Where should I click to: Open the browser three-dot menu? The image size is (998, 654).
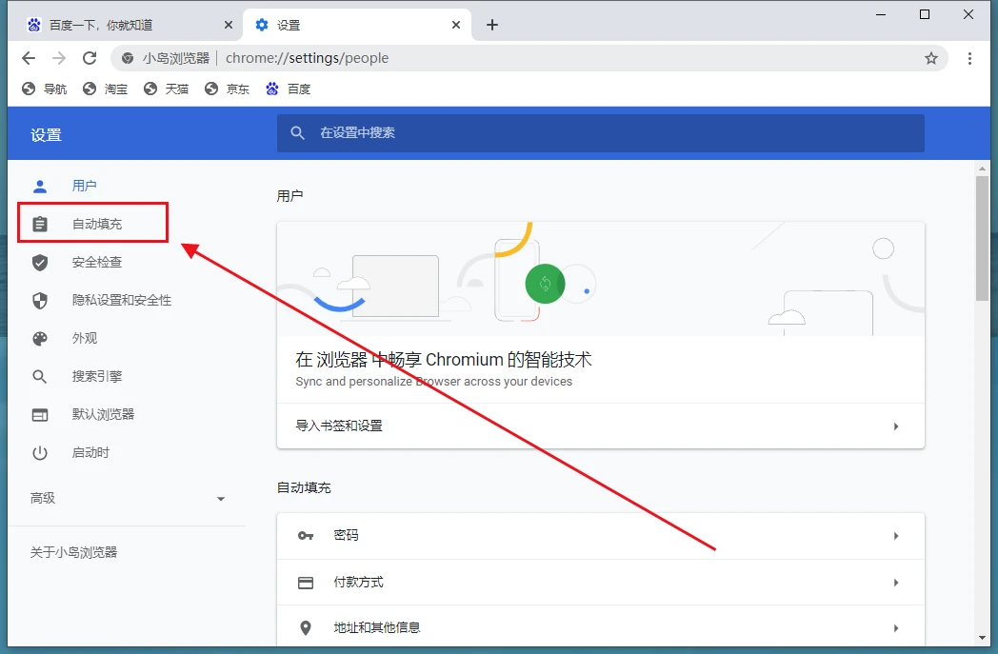pos(969,58)
